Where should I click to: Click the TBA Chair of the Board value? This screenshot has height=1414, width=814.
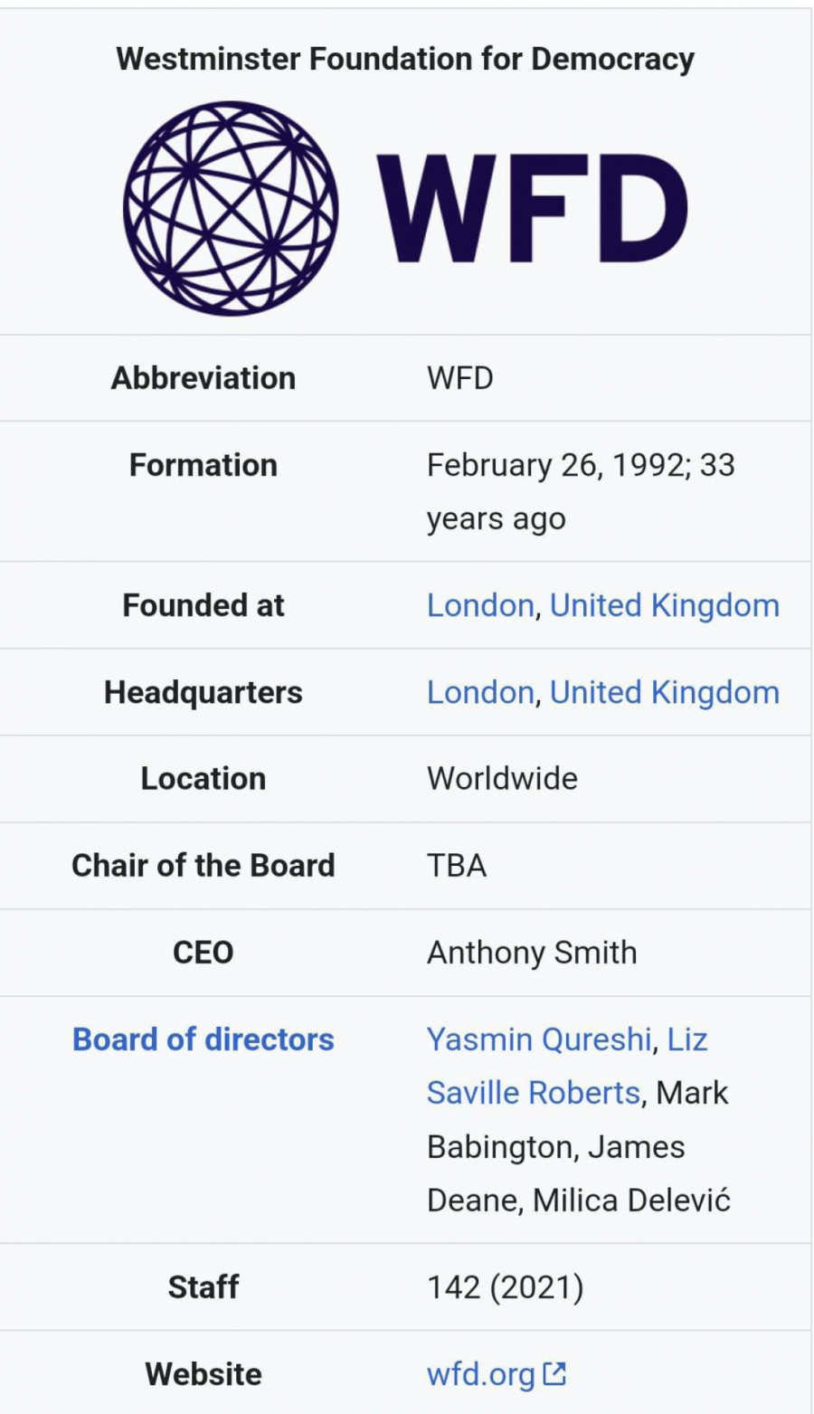(457, 866)
